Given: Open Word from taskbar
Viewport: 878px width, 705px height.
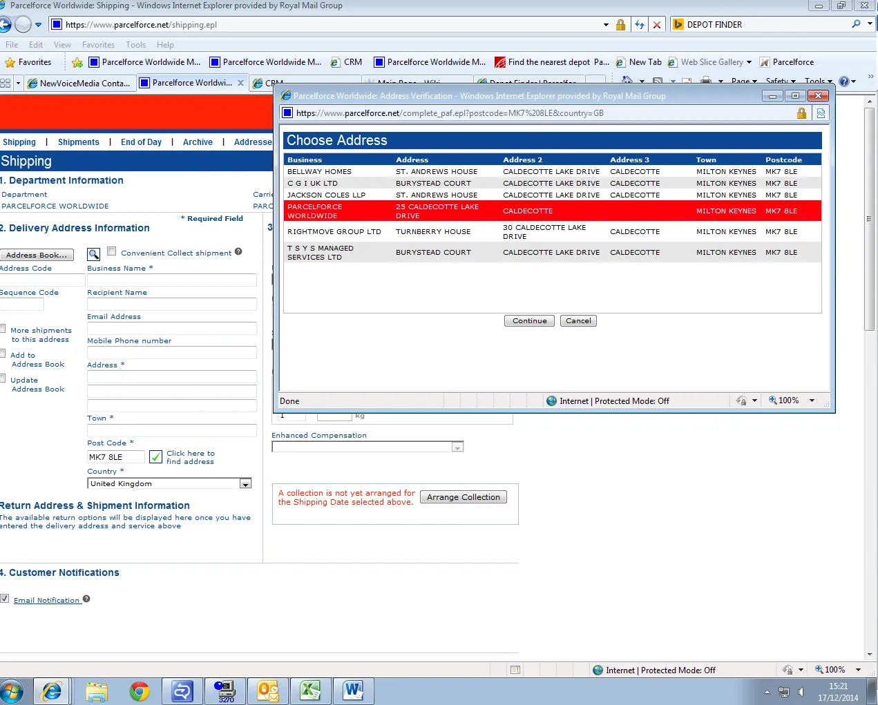Looking at the screenshot, I should point(353,691).
